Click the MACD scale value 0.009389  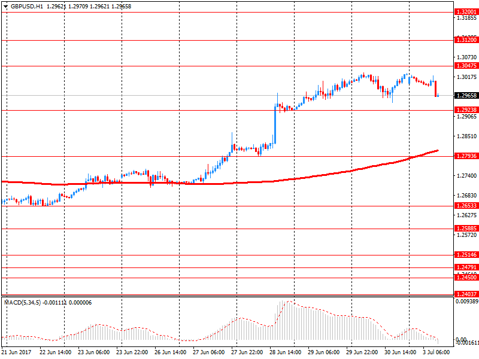[467, 302]
